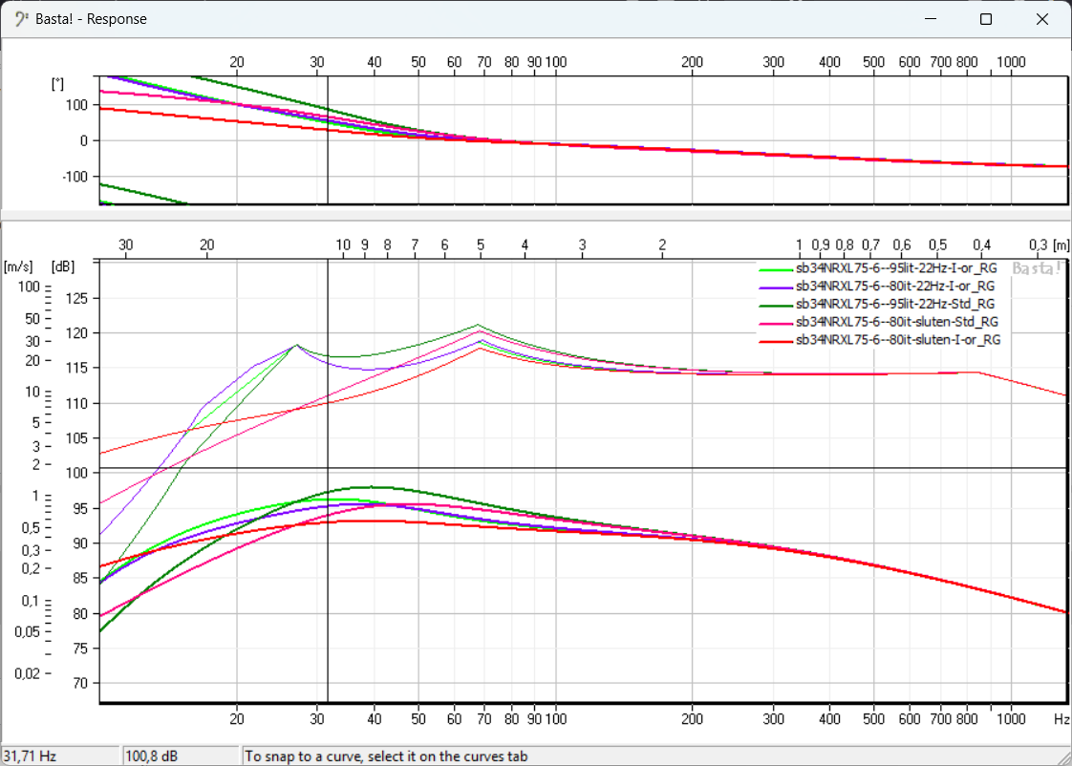
Task: Click the Basta! watermark in the graph
Action: point(1036,268)
